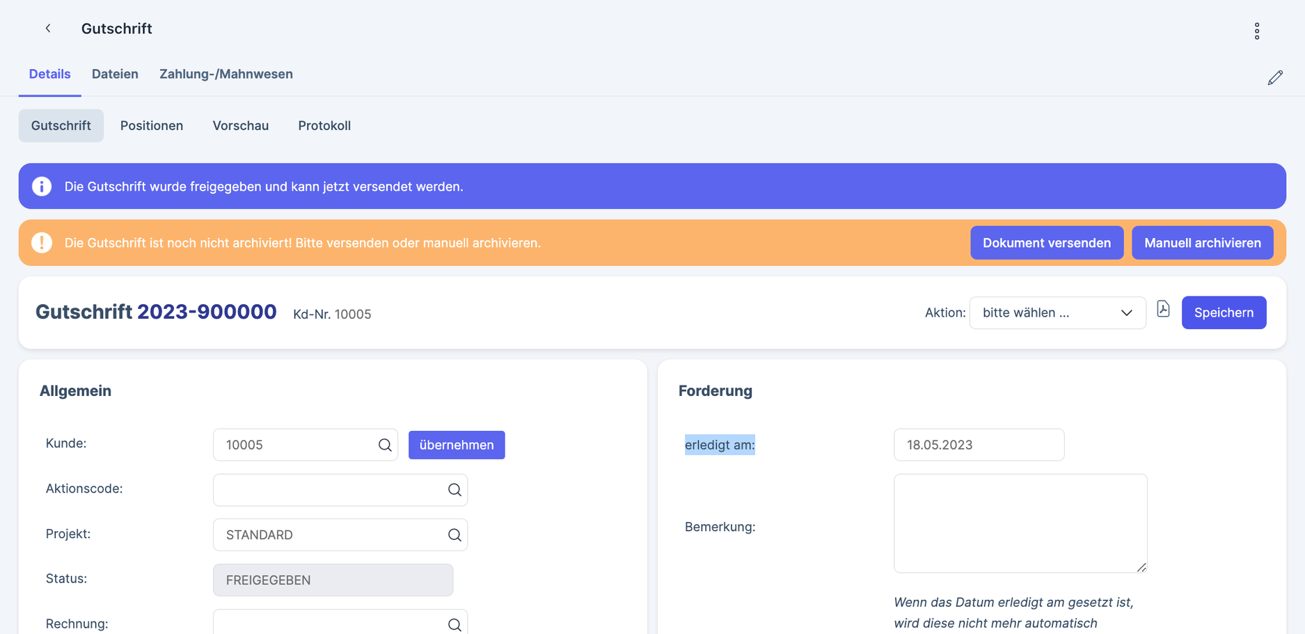Open the Protokoll sub-tab
This screenshot has height=634, width=1305.
[324, 126]
